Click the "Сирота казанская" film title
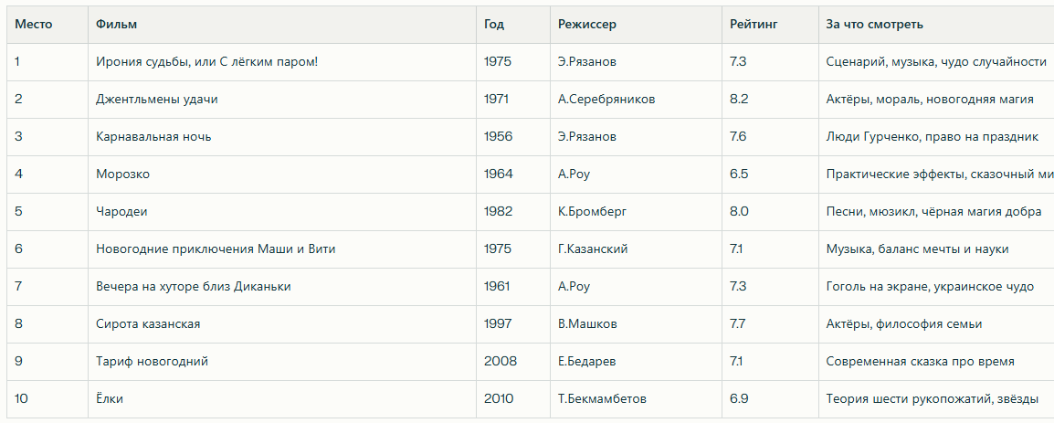This screenshot has height=423, width=1054. click(148, 323)
